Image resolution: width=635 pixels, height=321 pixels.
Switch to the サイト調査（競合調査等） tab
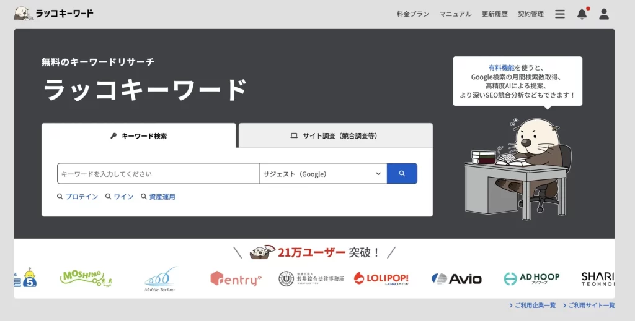coord(335,135)
